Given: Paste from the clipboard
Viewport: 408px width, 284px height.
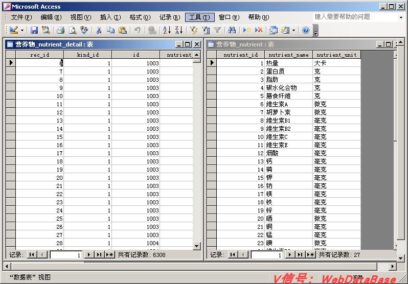Looking at the screenshot, I should click(123, 30).
